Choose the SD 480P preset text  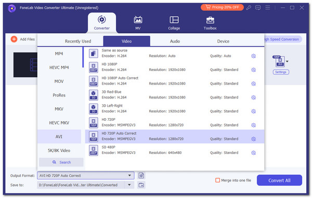[109, 147]
